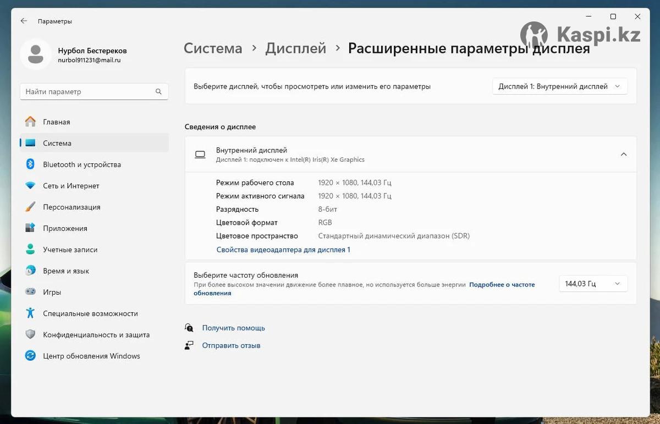
Task: Open the 144,03 Гц refresh rate dropdown
Action: 592,284
